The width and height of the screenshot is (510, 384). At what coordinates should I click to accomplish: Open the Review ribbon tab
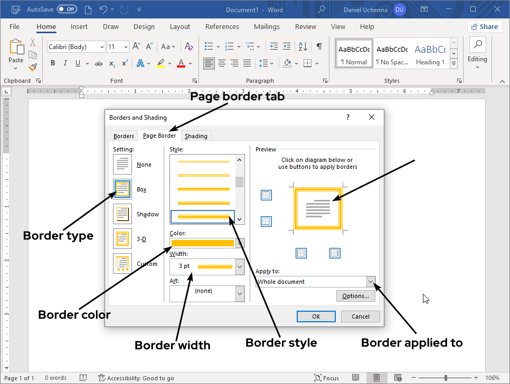pyautogui.click(x=305, y=26)
